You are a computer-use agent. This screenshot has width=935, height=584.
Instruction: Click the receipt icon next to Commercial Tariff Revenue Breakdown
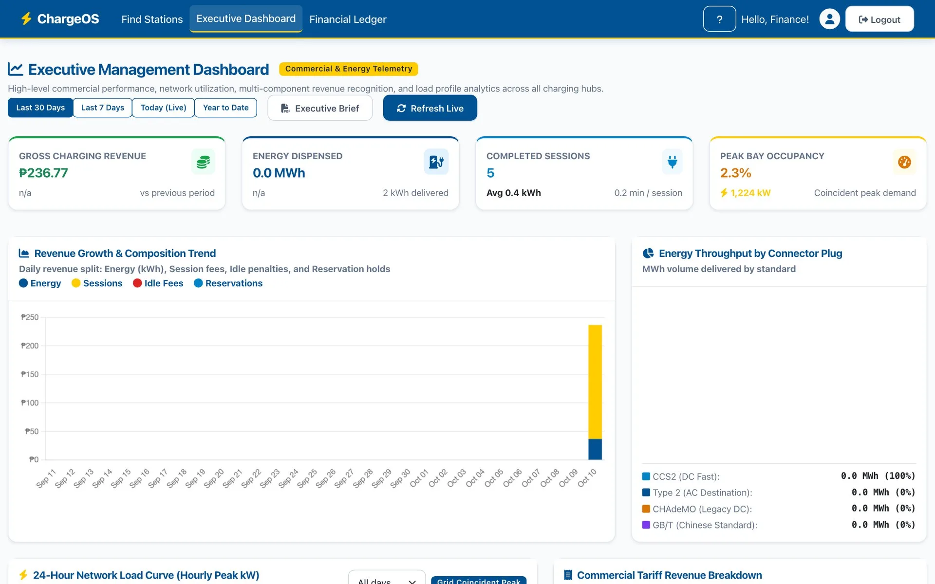tap(568, 575)
